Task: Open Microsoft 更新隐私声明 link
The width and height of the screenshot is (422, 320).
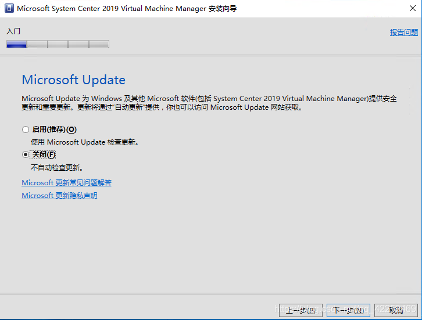Action: coord(59,196)
